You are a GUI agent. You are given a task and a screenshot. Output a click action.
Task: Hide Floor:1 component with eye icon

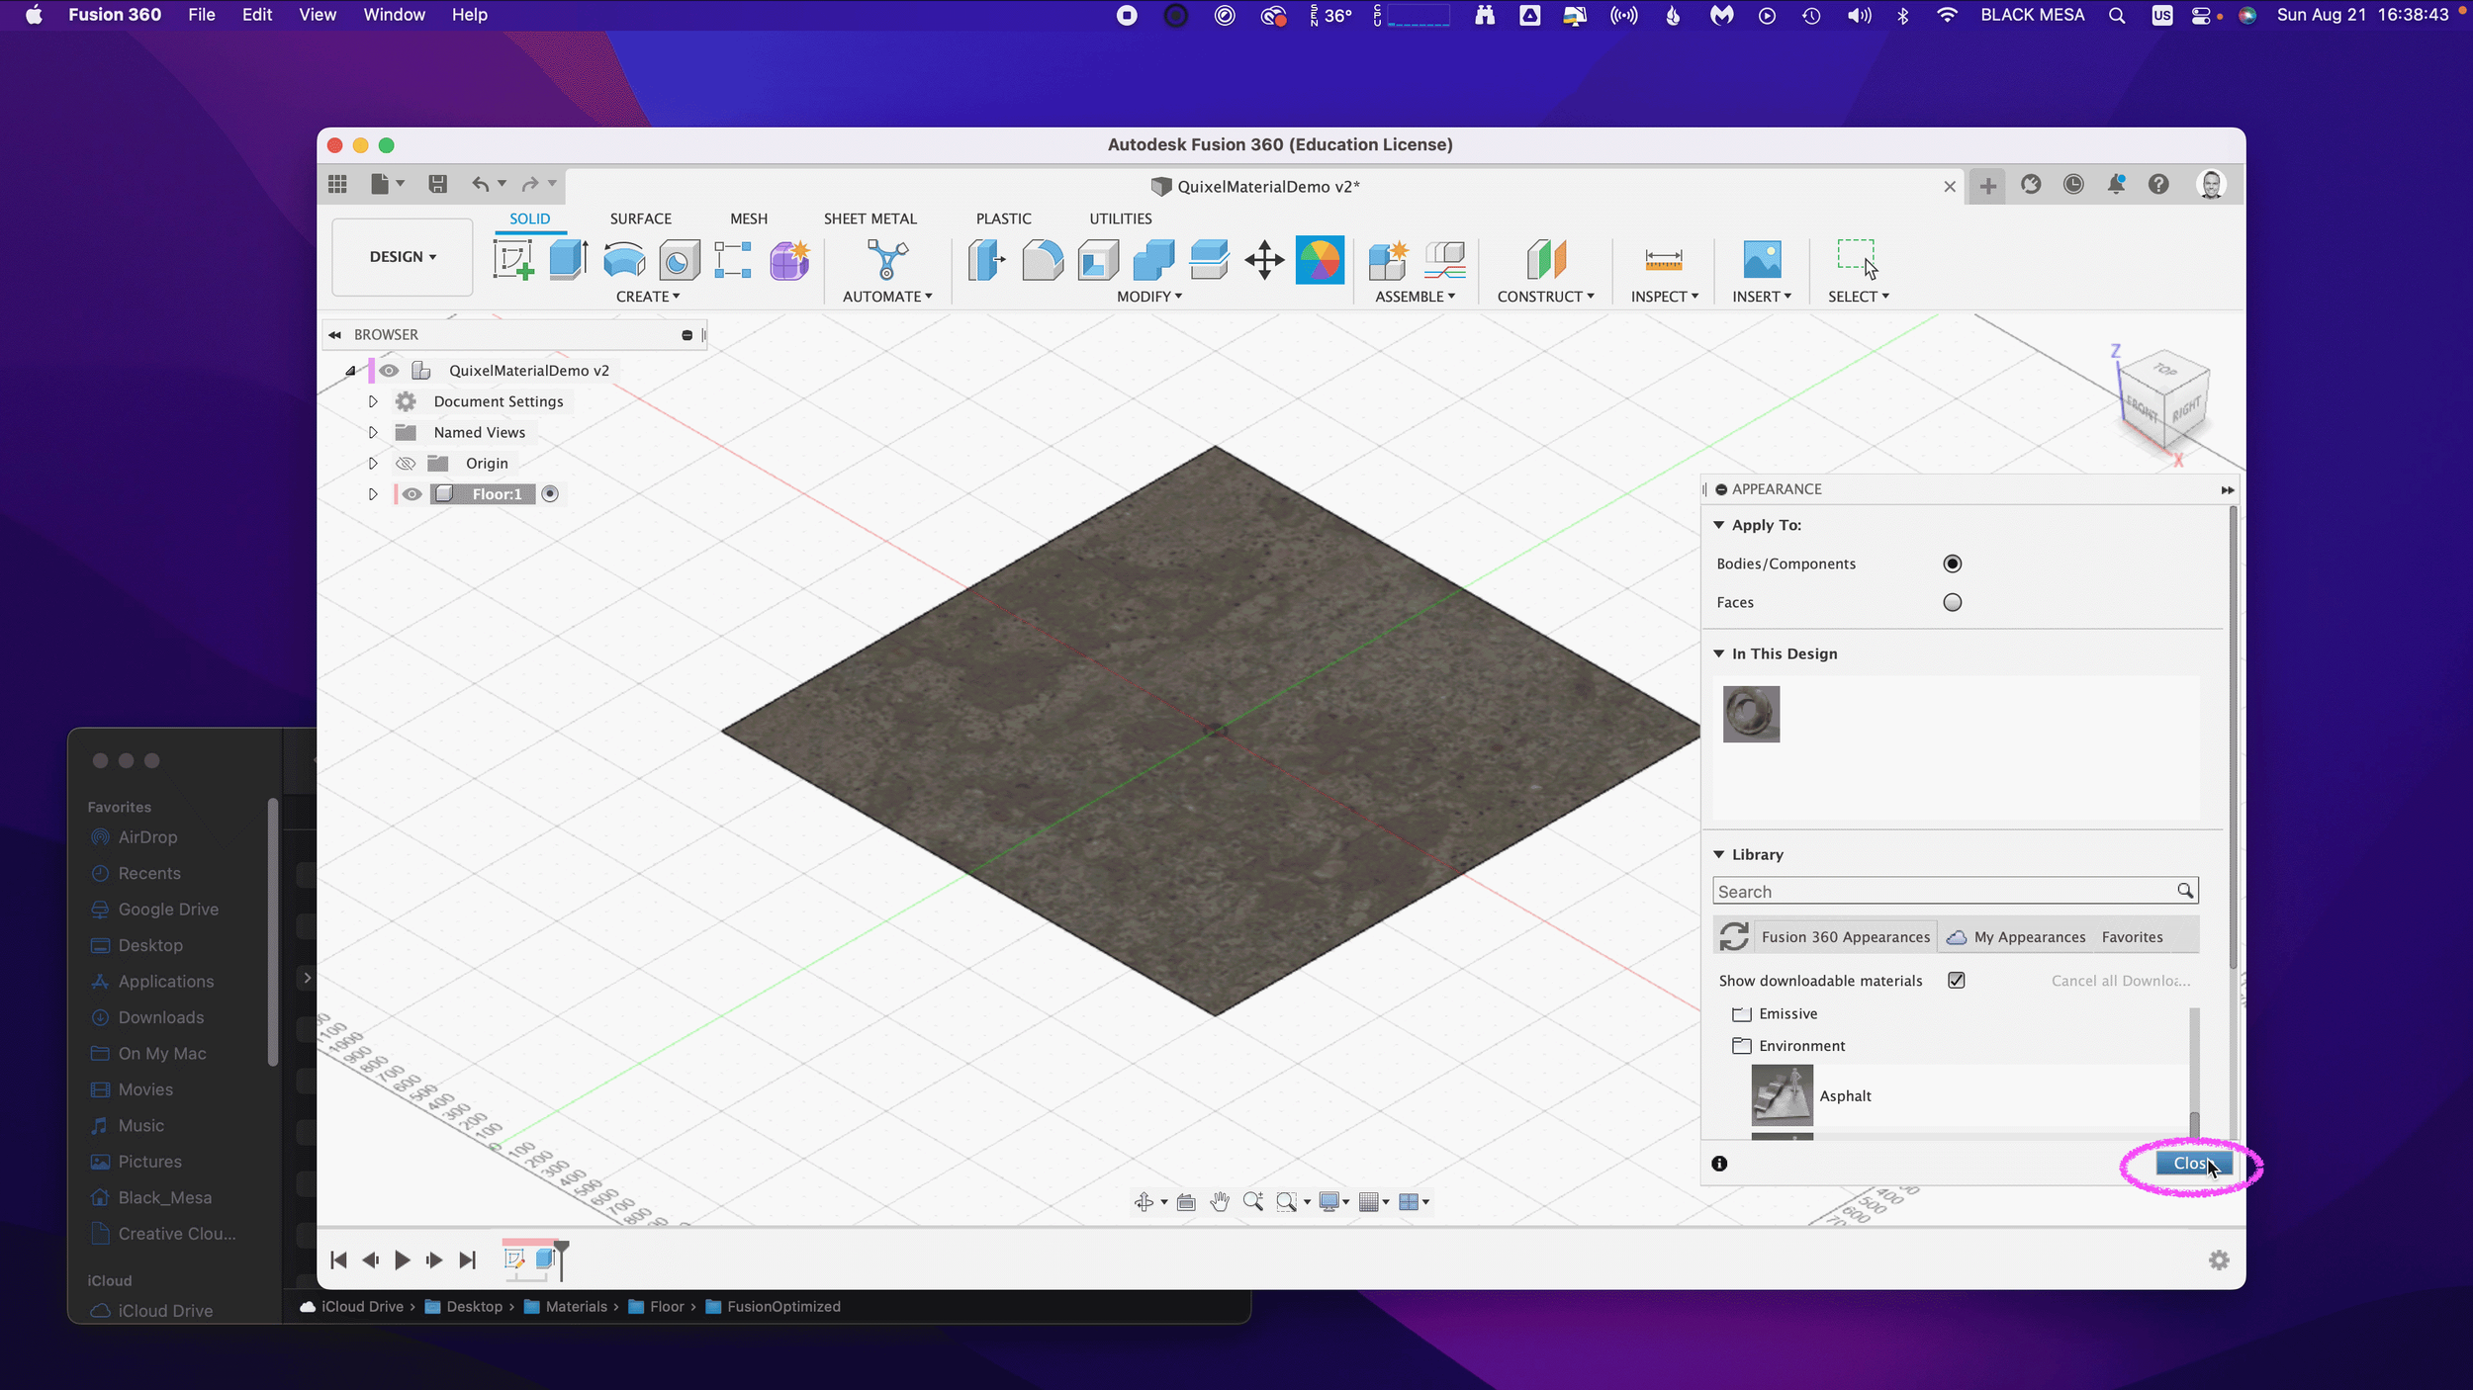[x=412, y=494]
